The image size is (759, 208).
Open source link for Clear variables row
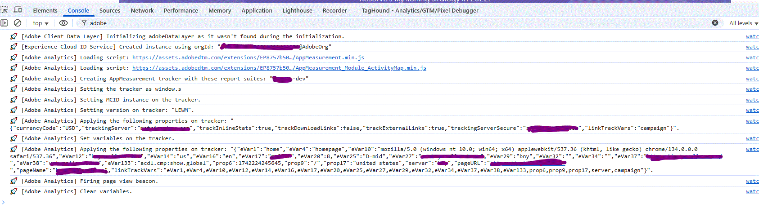click(752, 191)
